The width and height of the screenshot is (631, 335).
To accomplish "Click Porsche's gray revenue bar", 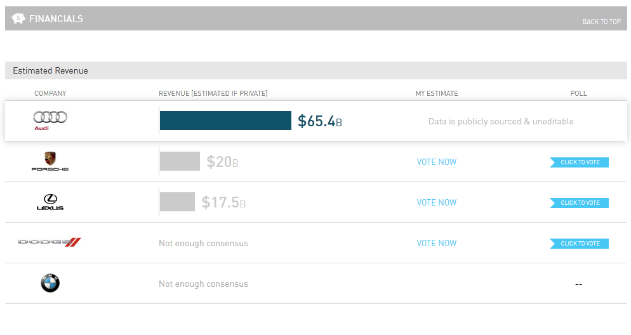I will [x=180, y=161].
